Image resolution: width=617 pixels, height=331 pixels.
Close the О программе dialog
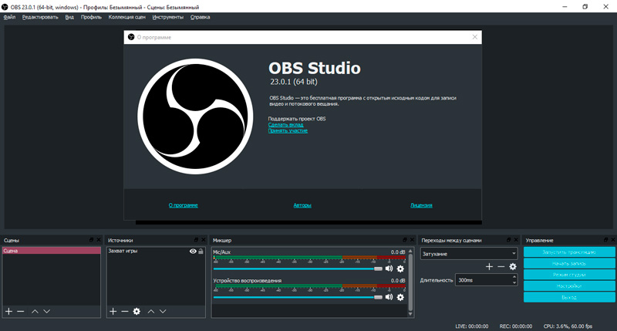(474, 37)
